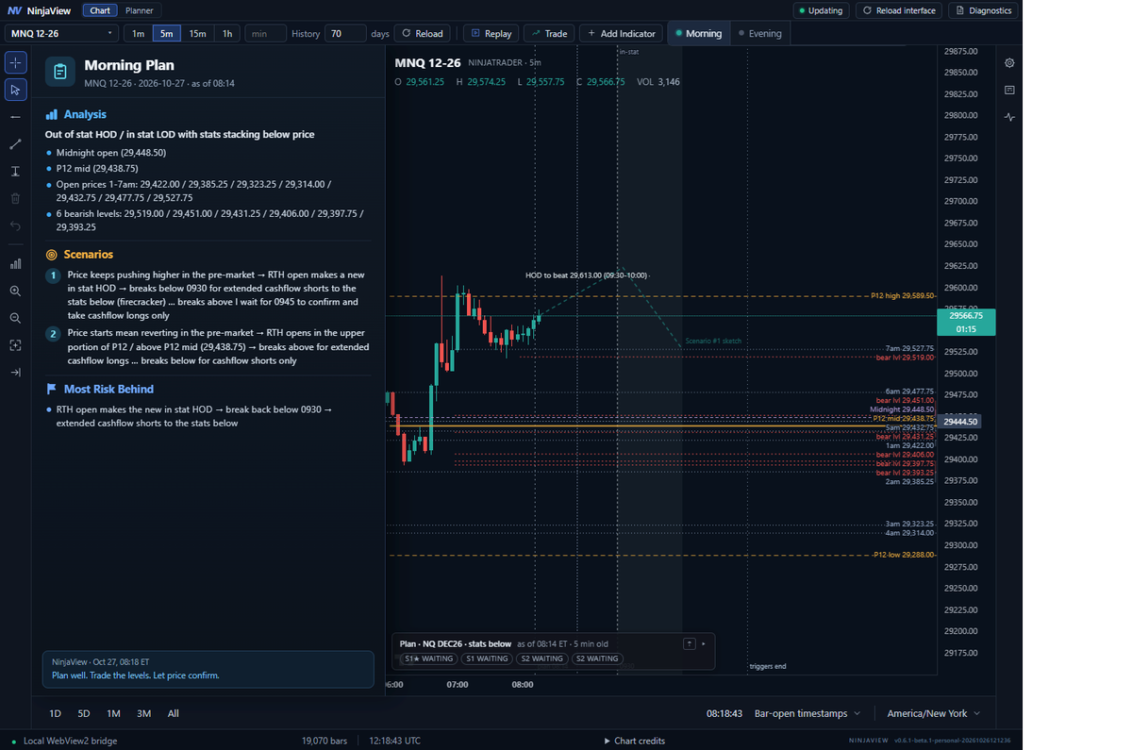The height and width of the screenshot is (750, 1132).
Task: Click the Trade button
Action: pos(549,33)
